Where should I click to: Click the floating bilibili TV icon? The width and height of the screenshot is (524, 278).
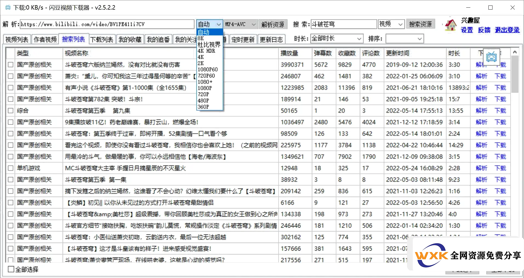pyautogui.click(x=491, y=57)
